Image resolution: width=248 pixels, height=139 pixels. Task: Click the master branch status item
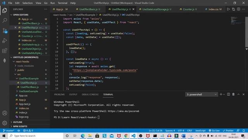click(9, 131)
